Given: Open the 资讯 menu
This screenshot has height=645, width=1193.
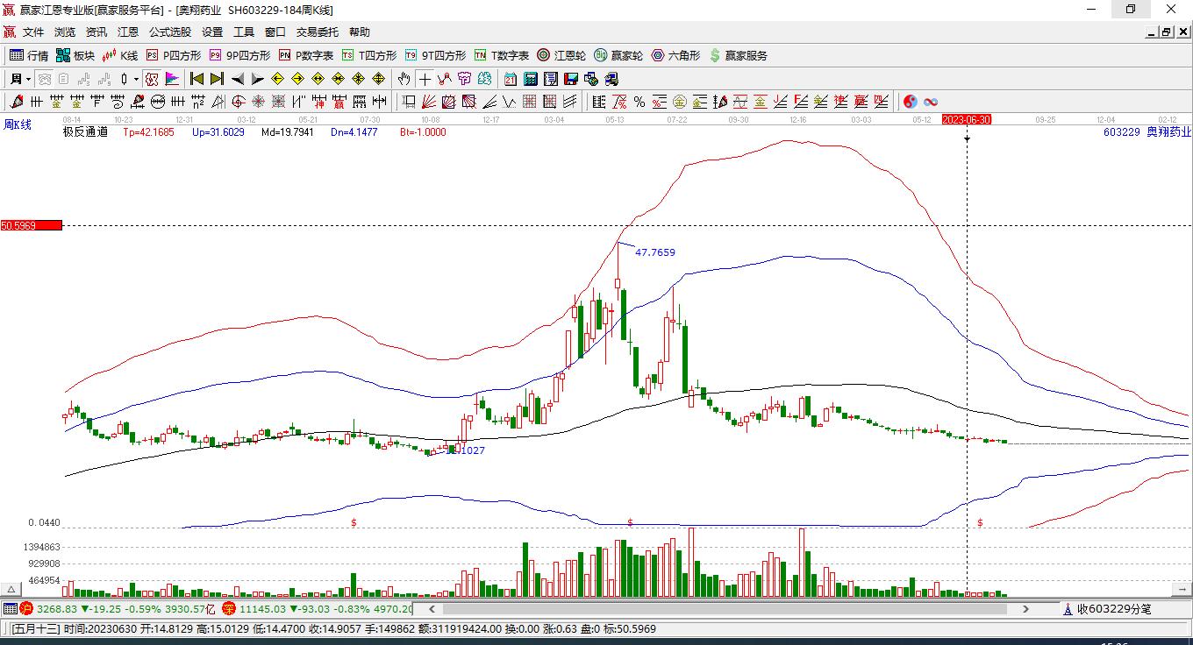Looking at the screenshot, I should (x=96, y=32).
